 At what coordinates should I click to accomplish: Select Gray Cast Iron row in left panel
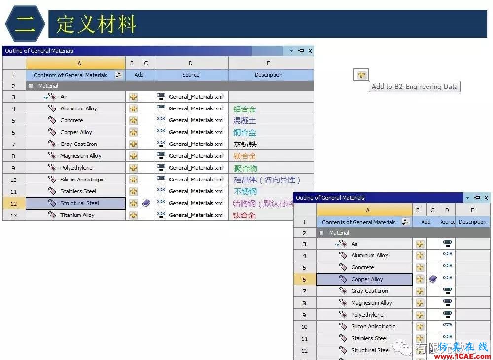76,144
